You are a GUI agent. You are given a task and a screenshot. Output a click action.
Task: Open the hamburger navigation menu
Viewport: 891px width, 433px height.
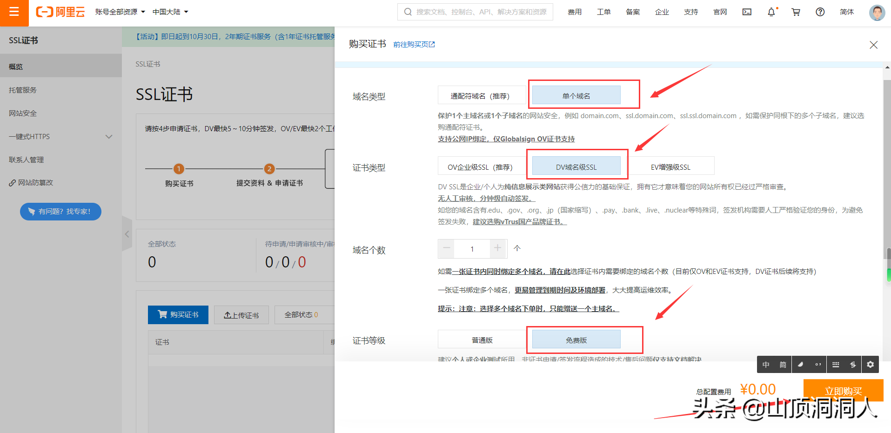14,12
